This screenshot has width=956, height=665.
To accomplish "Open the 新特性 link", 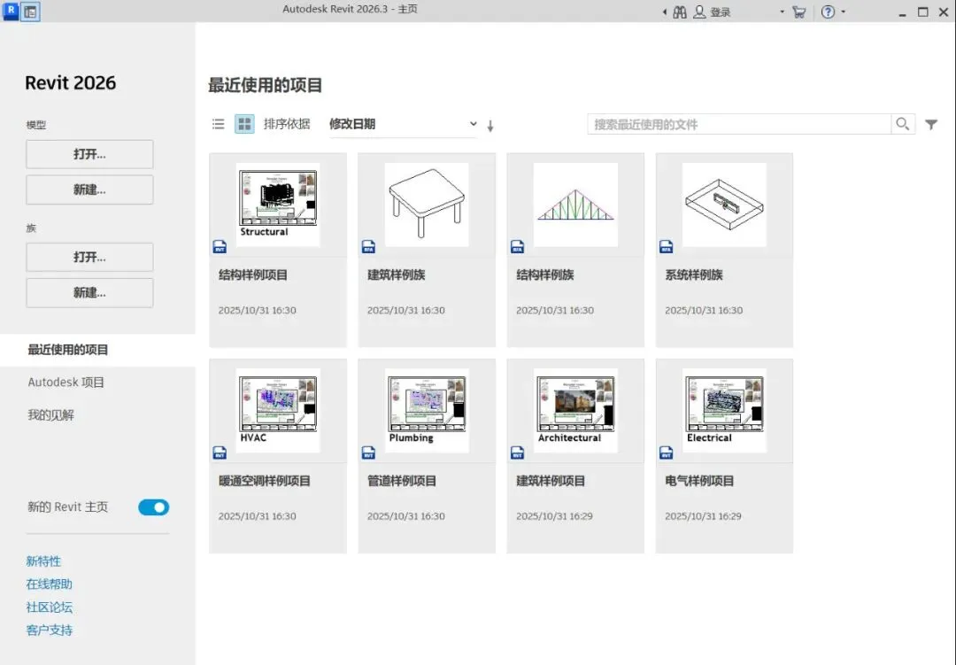I will click(43, 561).
